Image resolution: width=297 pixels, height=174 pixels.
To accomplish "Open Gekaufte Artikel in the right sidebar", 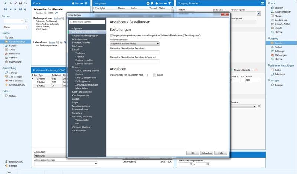I will point(282,23).
